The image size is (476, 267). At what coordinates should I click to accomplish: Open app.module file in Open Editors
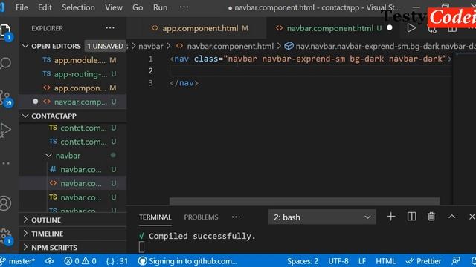(x=73, y=60)
